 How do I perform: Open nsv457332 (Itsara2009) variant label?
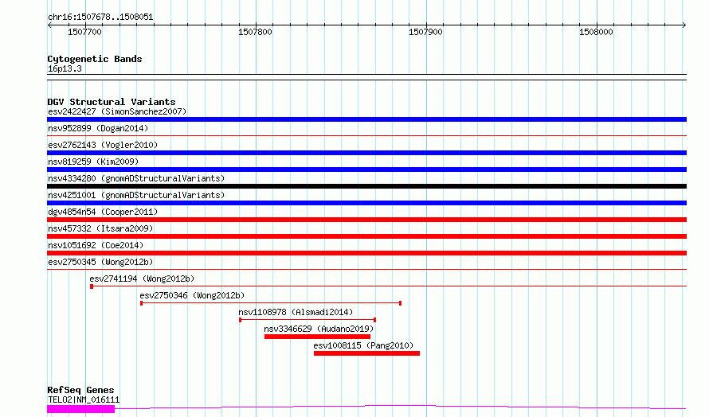pos(100,228)
